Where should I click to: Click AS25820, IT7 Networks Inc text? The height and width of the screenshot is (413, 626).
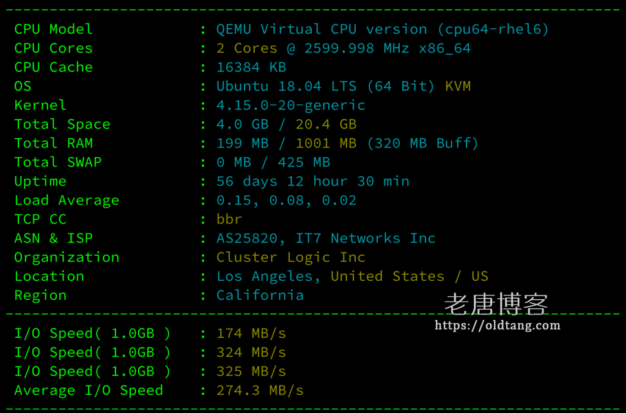(x=326, y=239)
